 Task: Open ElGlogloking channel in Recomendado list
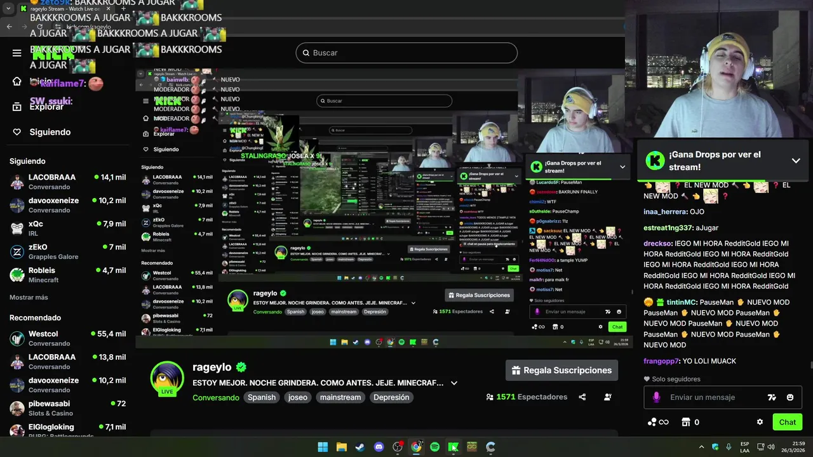pyautogui.click(x=68, y=430)
